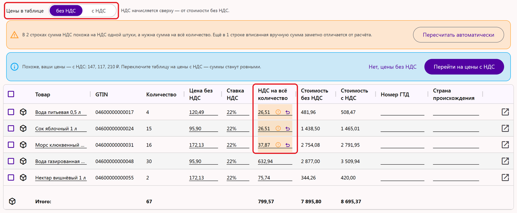Click the warning icon in Сок яблочный VAT cell
This screenshot has height=213, width=517.
278,128
